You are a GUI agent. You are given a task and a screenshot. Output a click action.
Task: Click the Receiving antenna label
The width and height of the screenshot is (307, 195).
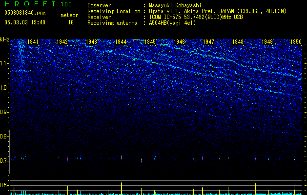[112, 23]
